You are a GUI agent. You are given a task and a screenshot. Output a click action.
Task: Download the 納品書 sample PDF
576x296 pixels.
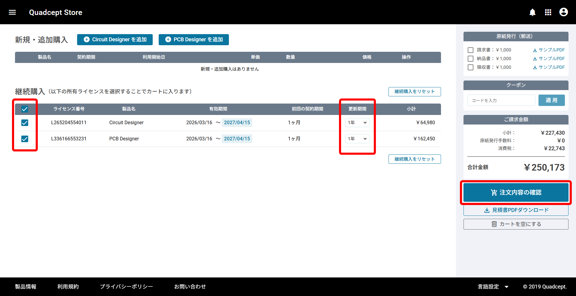coord(549,59)
